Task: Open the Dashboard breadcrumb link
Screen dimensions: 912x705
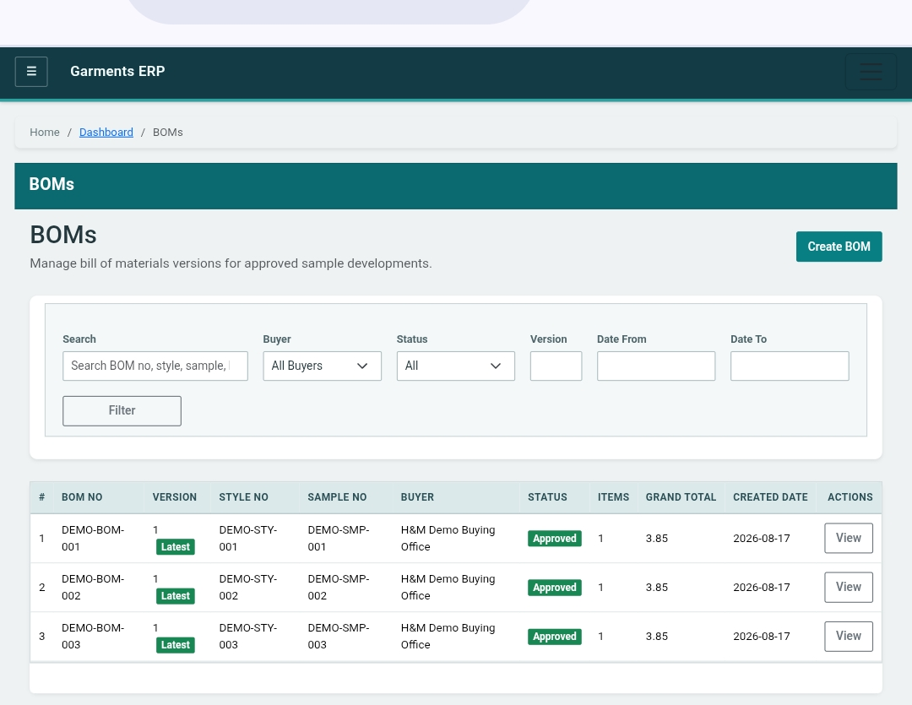Action: pyautogui.click(x=106, y=132)
